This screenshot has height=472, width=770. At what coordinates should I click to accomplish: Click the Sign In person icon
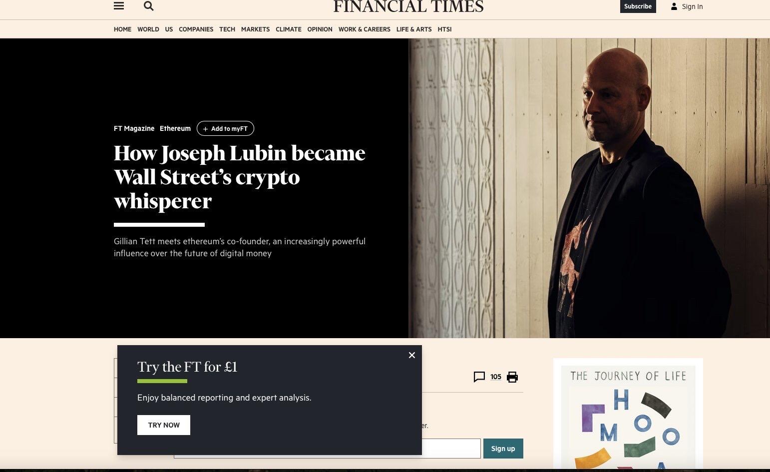[x=674, y=6]
